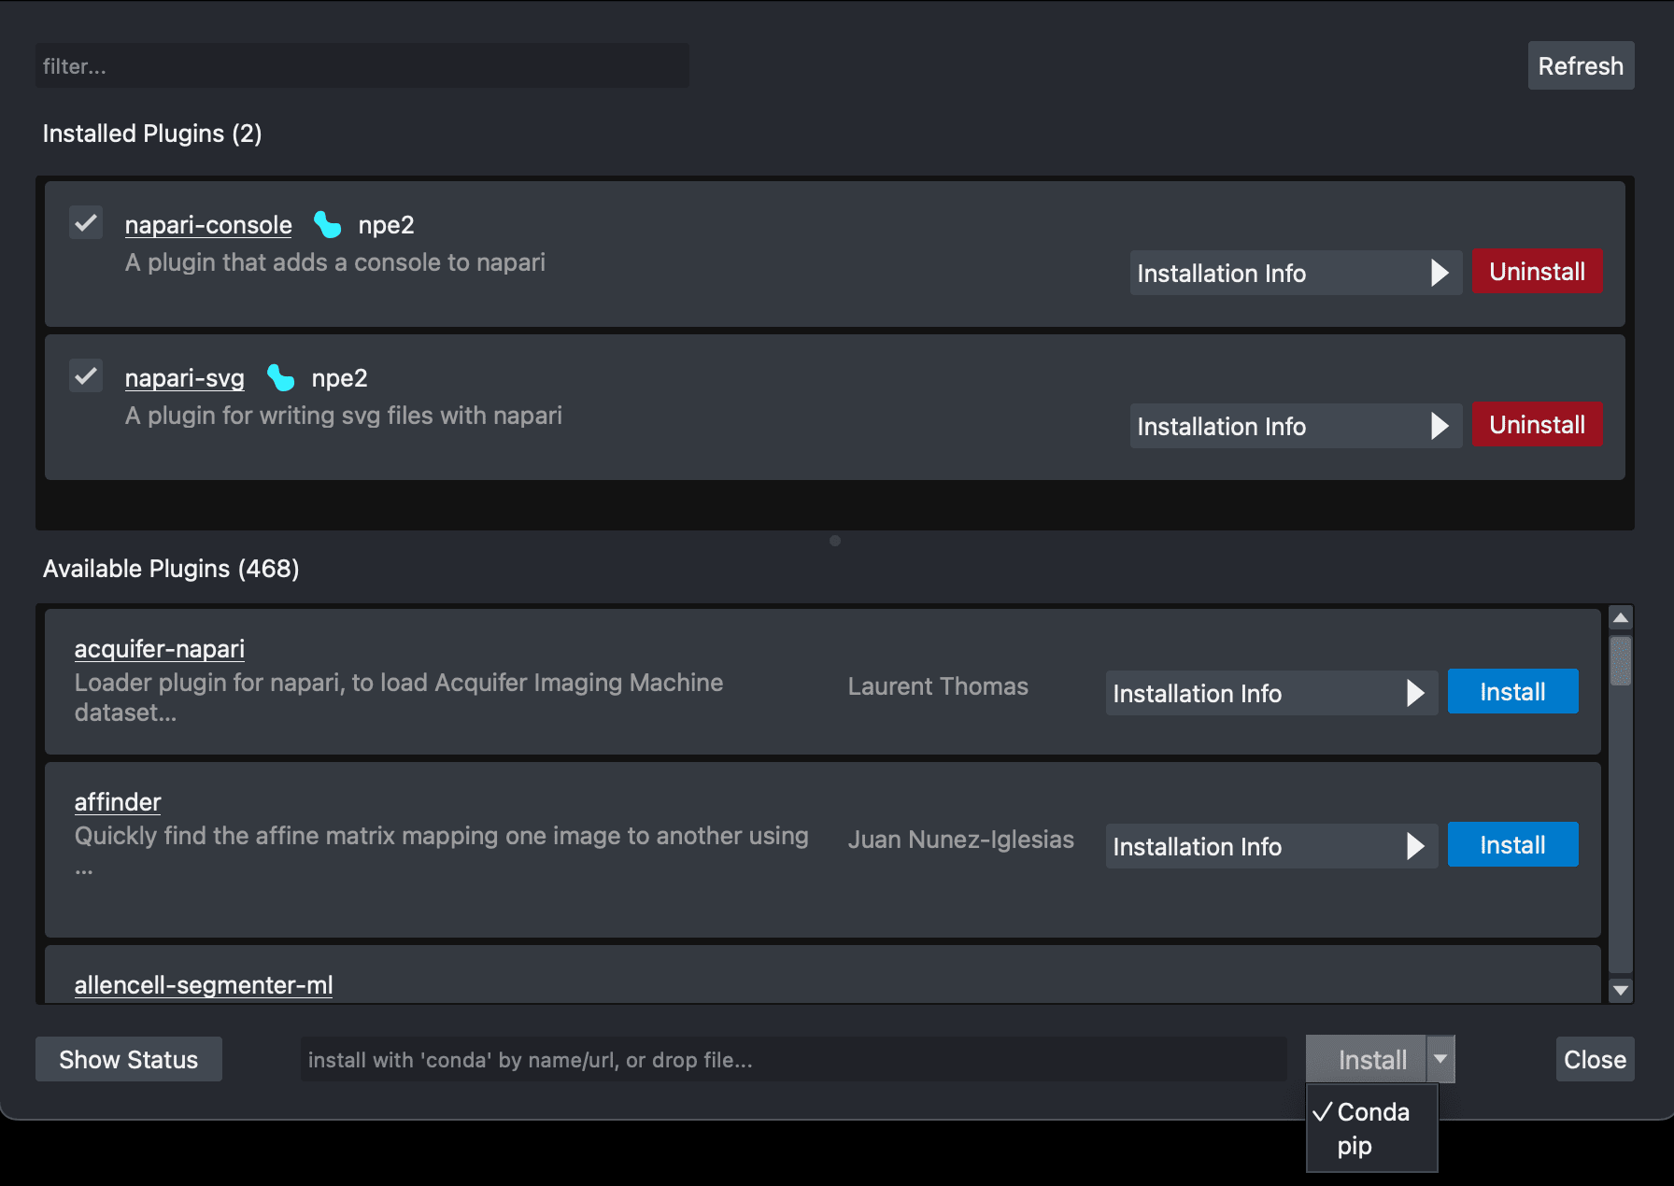The height and width of the screenshot is (1186, 1674).
Task: Install the affinder plugin
Action: 1511,844
